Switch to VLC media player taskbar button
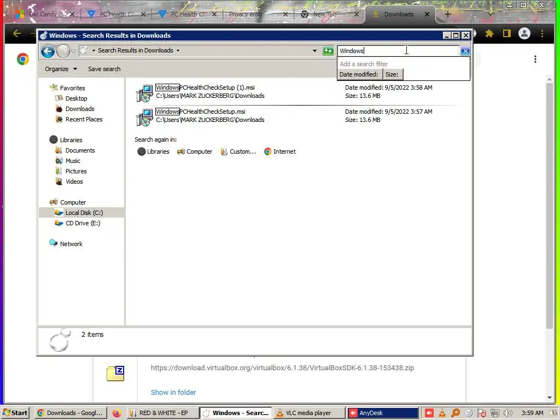Screen dimensions: 560x420 click(309, 413)
